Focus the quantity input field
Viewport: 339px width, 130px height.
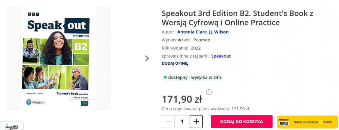point(182,122)
